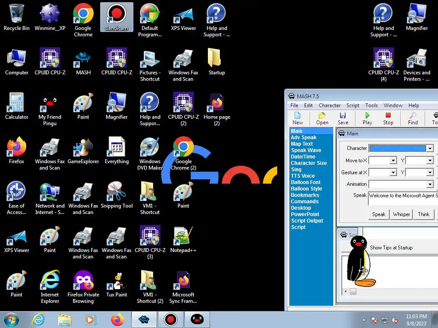Open the Tools menu in MASH

click(x=372, y=105)
